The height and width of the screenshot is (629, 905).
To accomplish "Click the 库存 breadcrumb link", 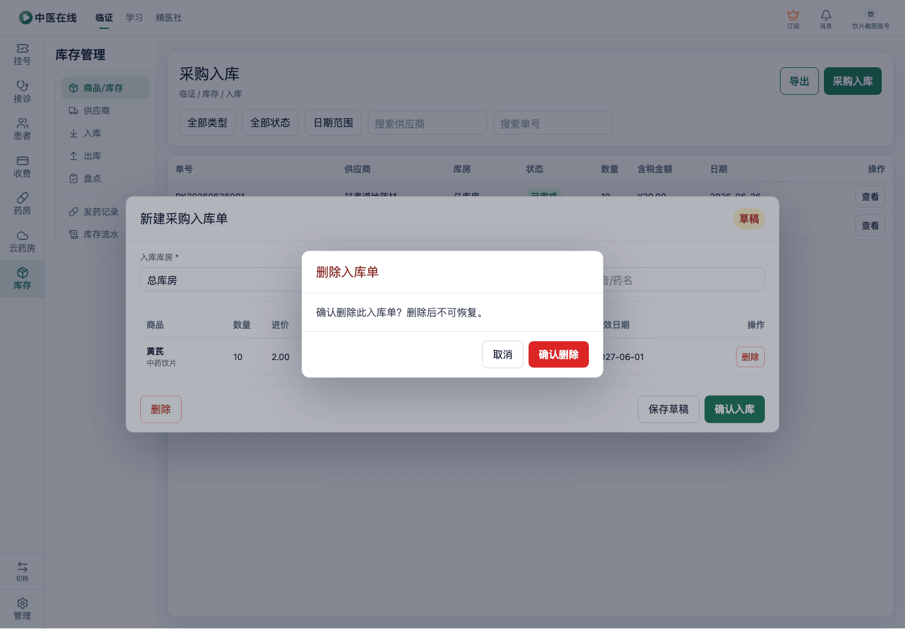I will [x=211, y=94].
